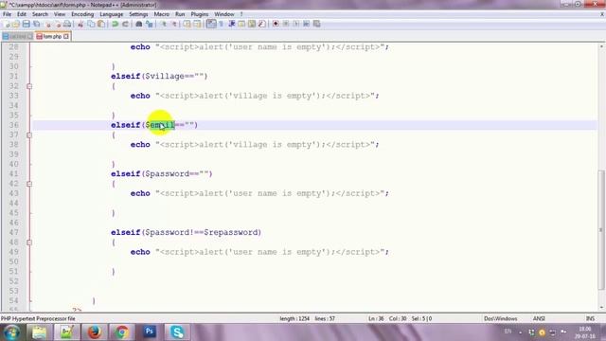Open the Encoding menu
Viewport: 606px width, 341px height.
[x=82, y=14]
